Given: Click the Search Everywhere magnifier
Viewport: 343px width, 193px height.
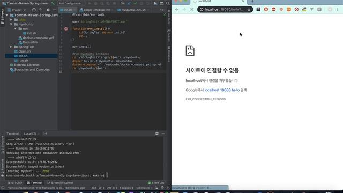Looking at the screenshot, I should [168, 3].
